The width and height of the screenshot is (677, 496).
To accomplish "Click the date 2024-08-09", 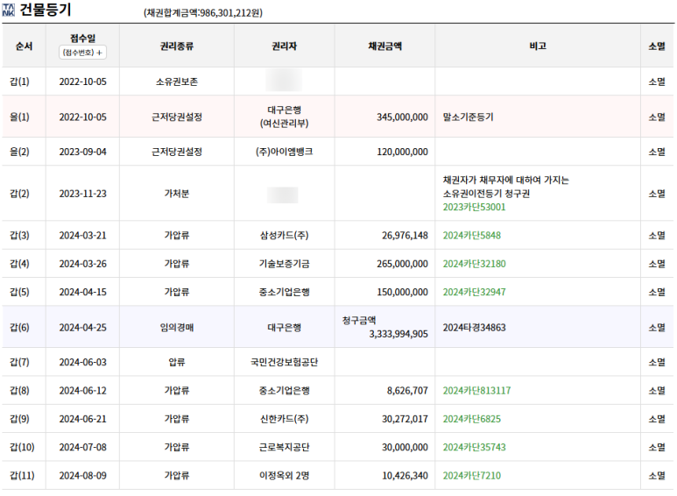I will coord(82,476).
